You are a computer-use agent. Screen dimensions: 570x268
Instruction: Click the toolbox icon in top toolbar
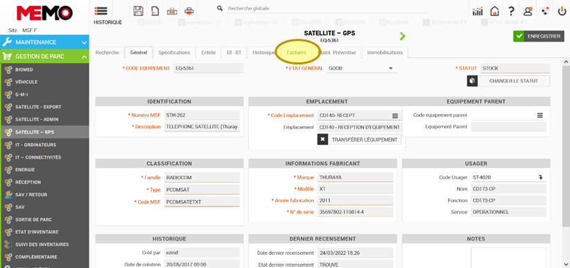coord(172,11)
